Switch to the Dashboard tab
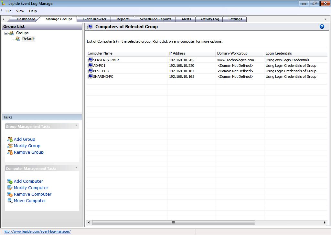 [26, 19]
